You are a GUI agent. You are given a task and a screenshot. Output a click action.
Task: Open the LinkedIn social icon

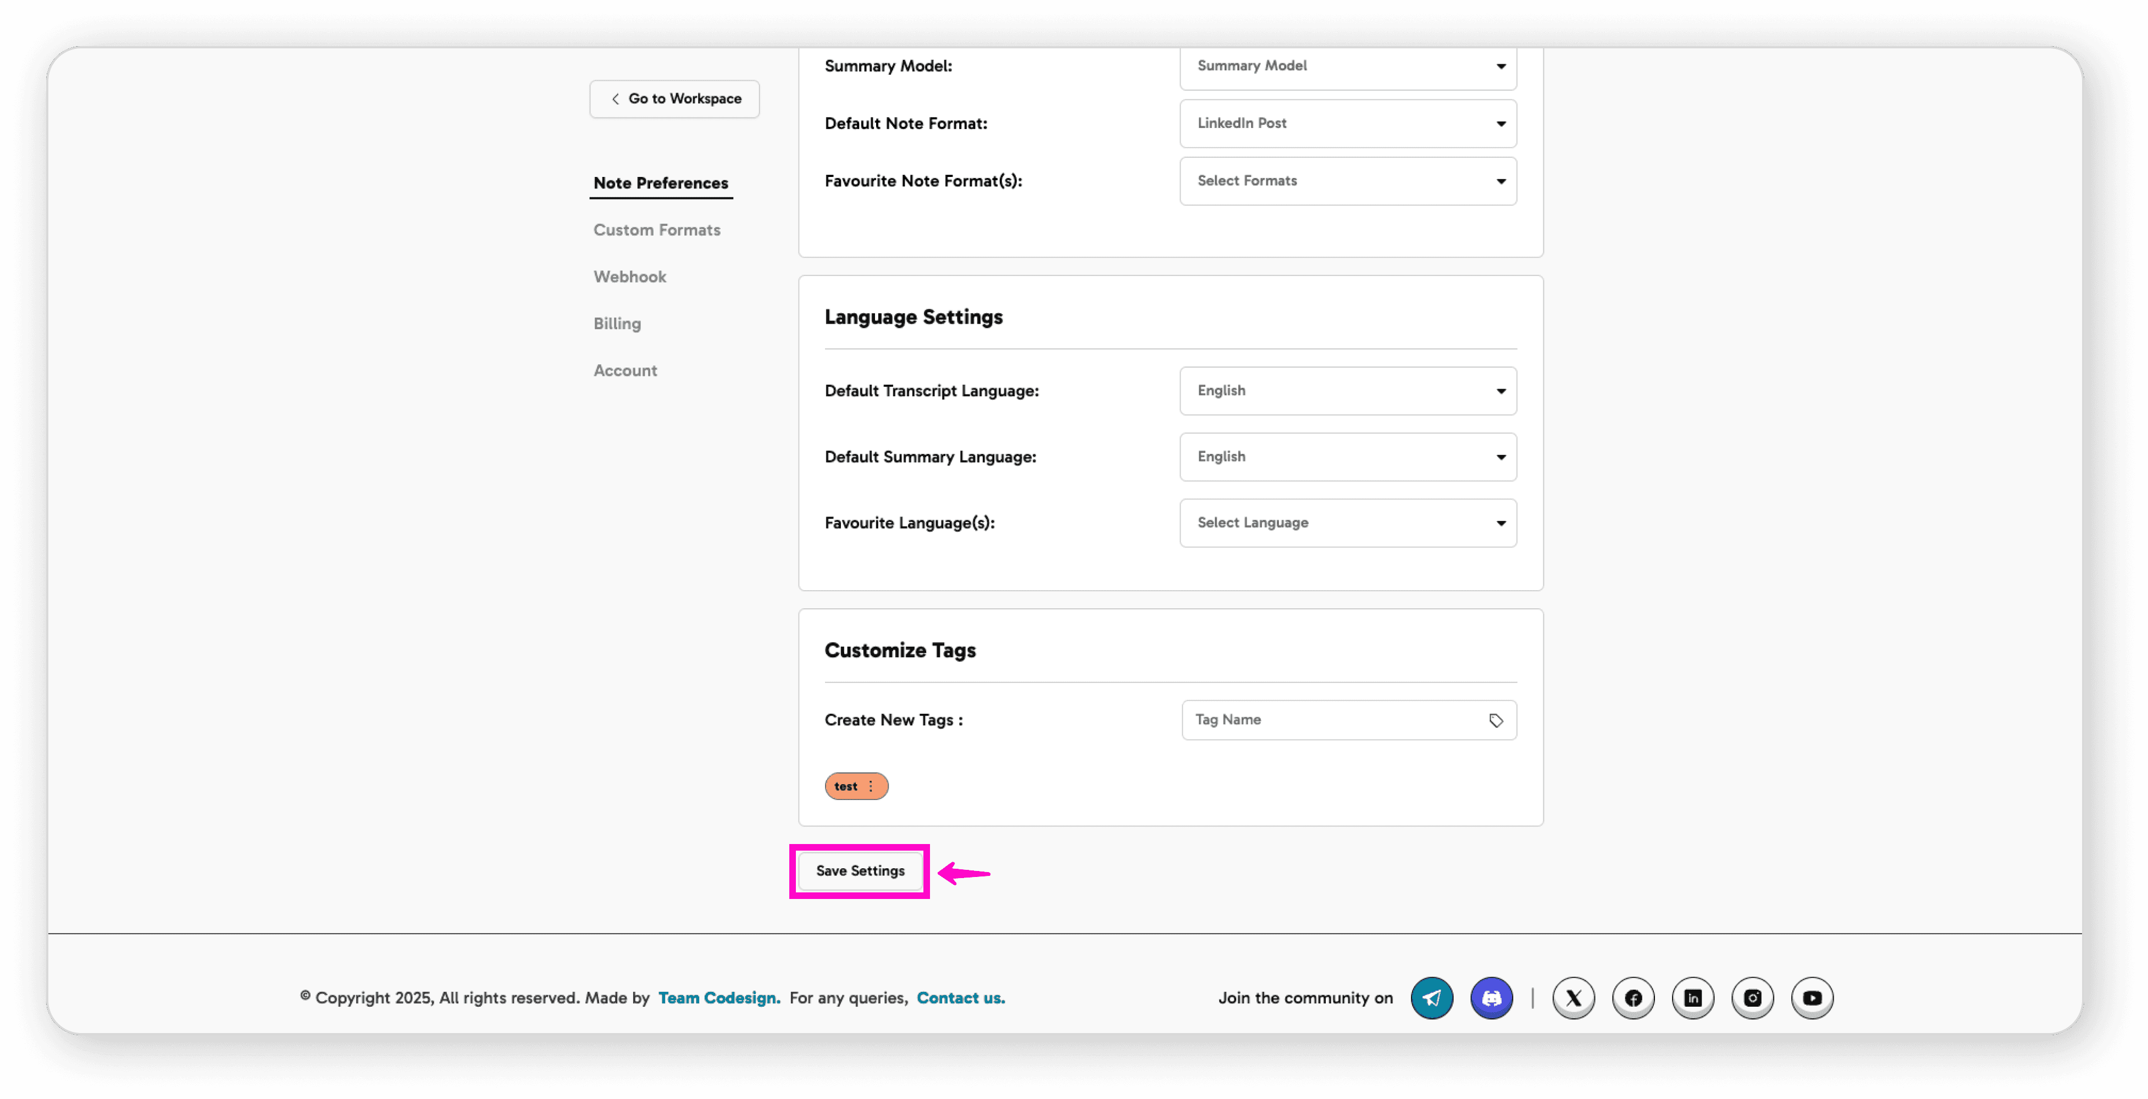[x=1693, y=997]
